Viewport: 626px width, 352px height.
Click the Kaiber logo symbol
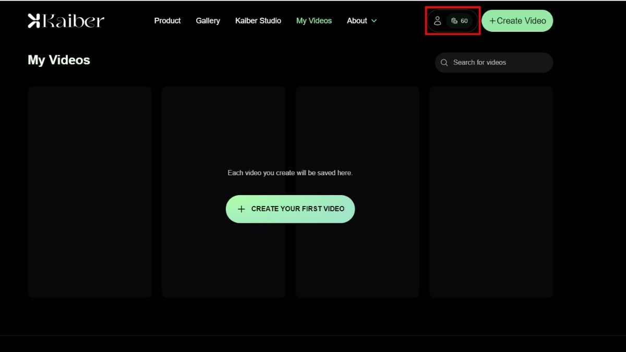click(34, 21)
